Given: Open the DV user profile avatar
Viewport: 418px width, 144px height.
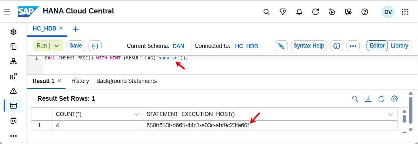Looking at the screenshot, I should [x=388, y=12].
